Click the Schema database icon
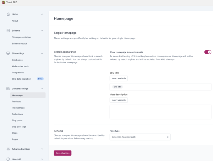 pos(8,31)
